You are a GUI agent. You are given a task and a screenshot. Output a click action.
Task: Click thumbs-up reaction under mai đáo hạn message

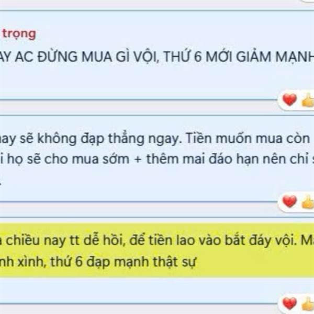click(x=308, y=202)
